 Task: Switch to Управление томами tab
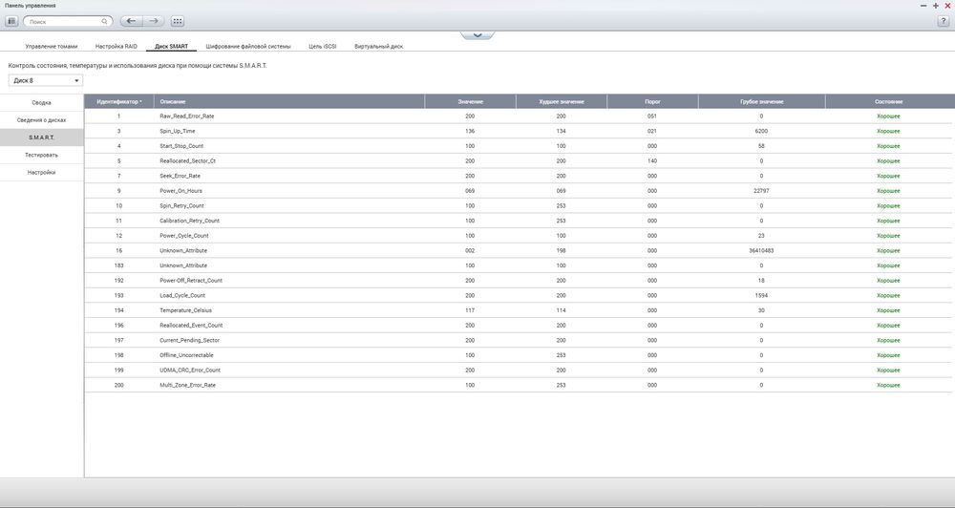[52, 46]
